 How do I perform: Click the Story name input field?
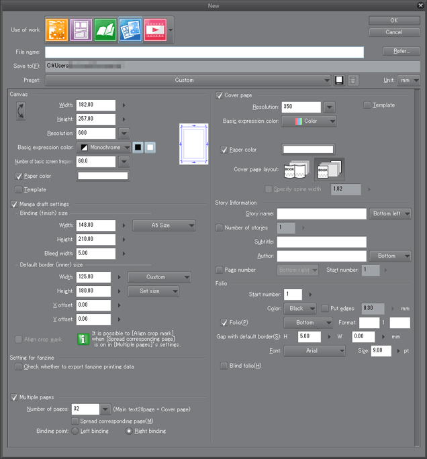point(322,213)
